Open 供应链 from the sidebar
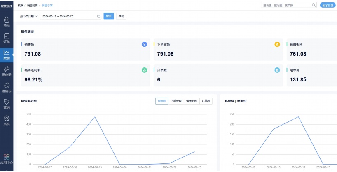The height and width of the screenshot is (172, 337). click(x=7, y=71)
